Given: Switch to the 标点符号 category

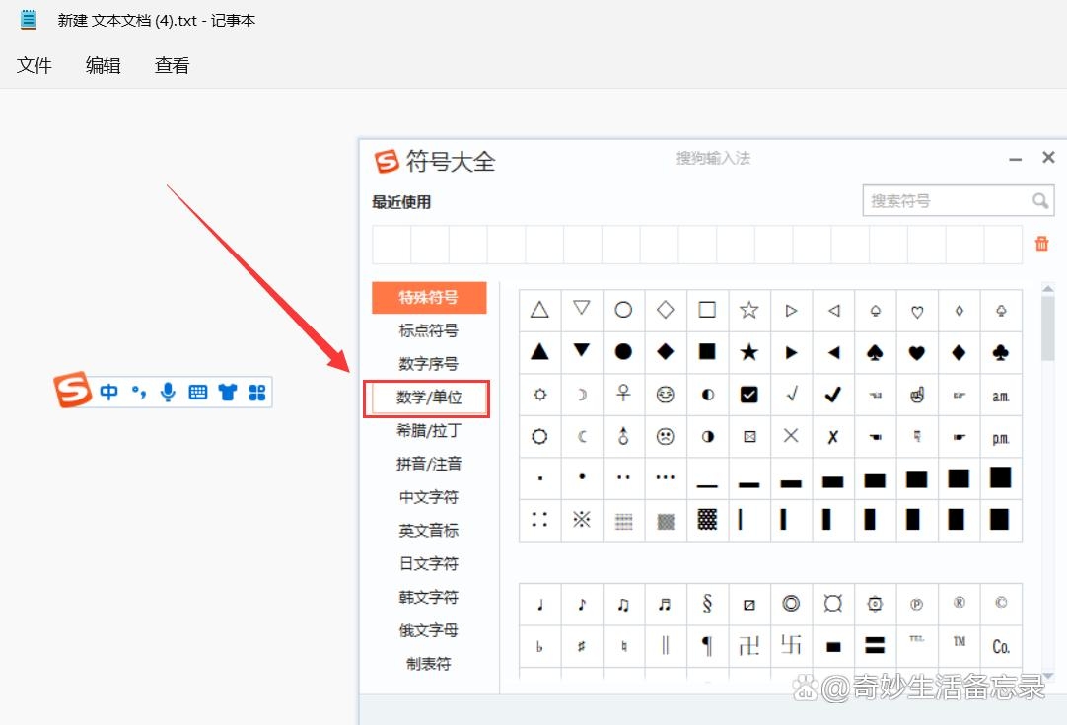Looking at the screenshot, I should [x=428, y=330].
